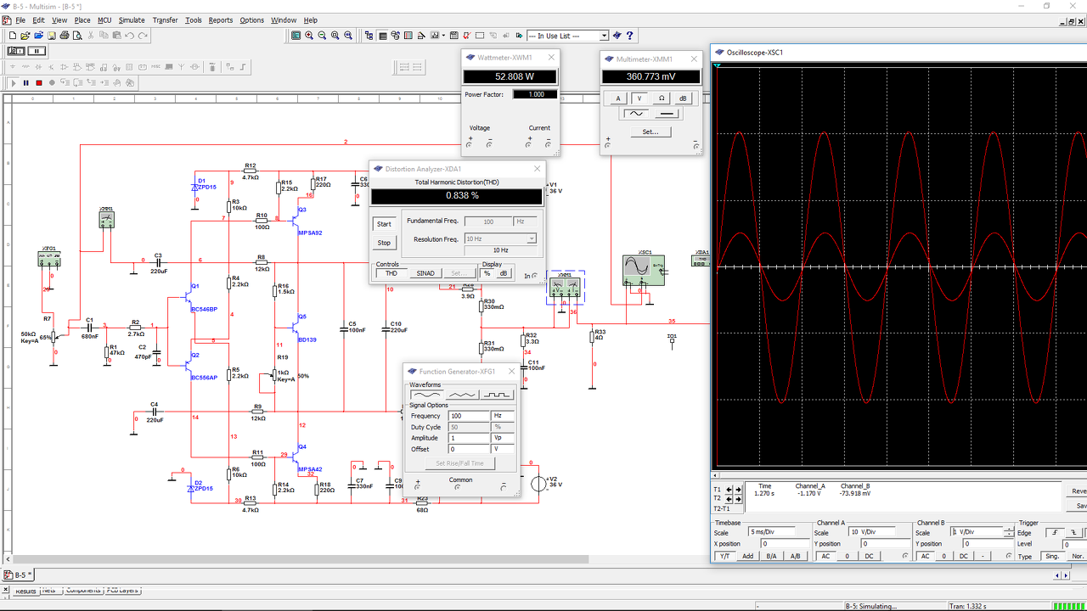Click the Print icon in the toolbar

coord(65,36)
